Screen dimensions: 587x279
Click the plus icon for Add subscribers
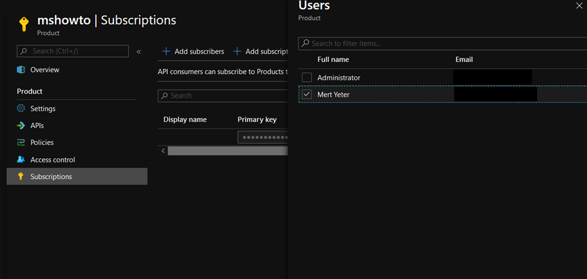pyautogui.click(x=166, y=52)
